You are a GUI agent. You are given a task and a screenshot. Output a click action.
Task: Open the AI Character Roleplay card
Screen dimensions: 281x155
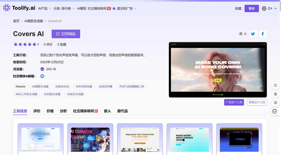click(x=90, y=139)
